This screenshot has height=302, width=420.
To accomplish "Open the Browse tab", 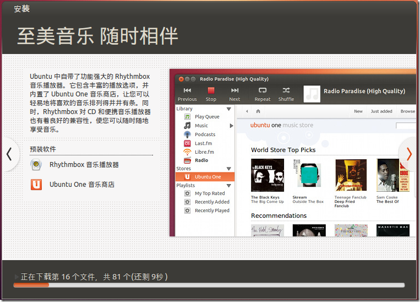I will 408,111.
